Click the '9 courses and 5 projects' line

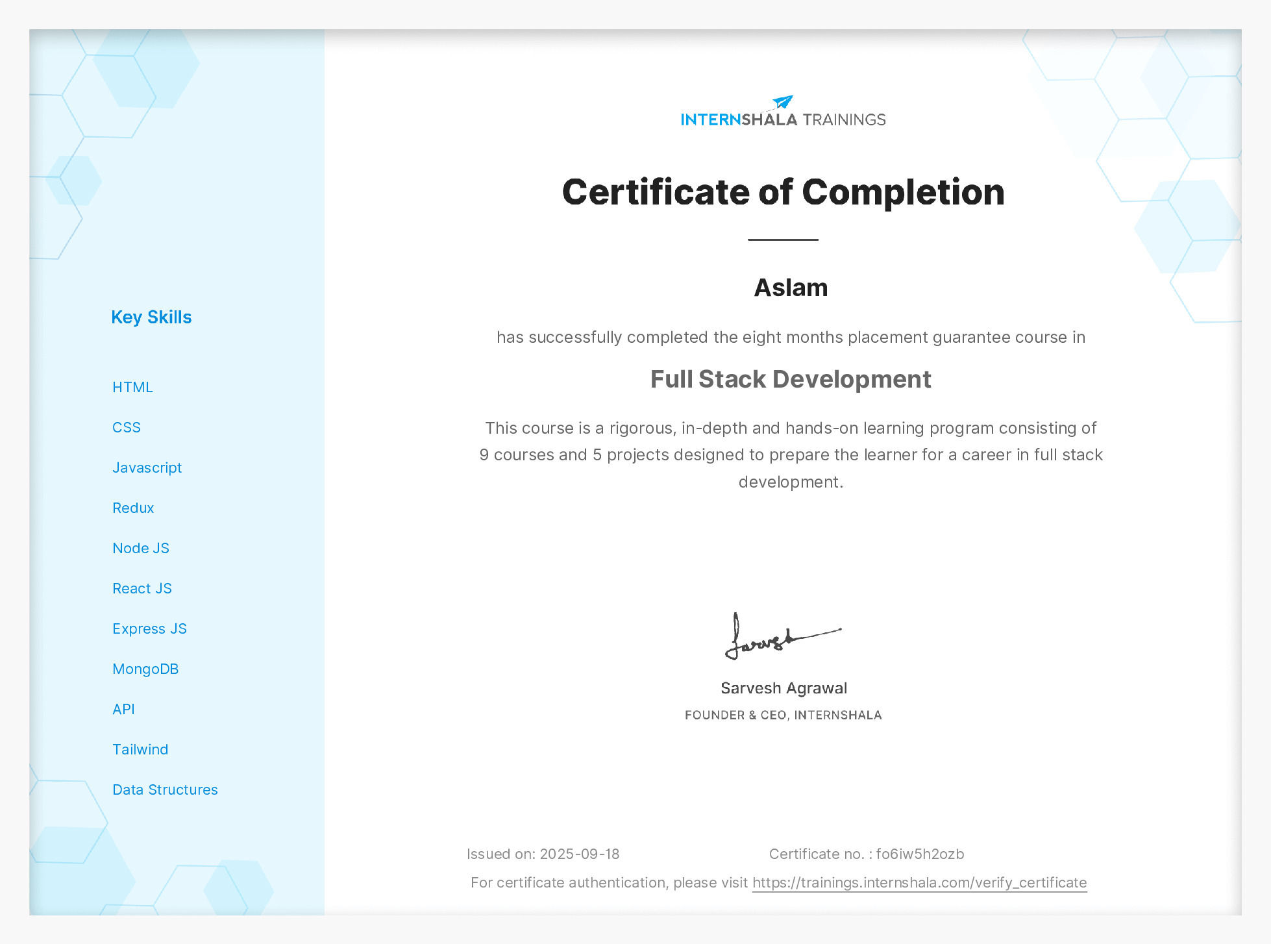[x=791, y=454]
